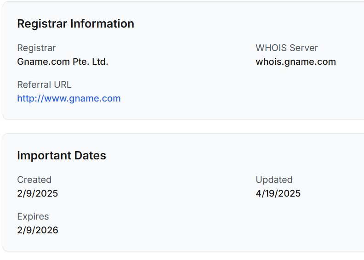Click the Important Dates heading
Image resolution: width=364 pixels, height=260 pixels.
tap(62, 156)
